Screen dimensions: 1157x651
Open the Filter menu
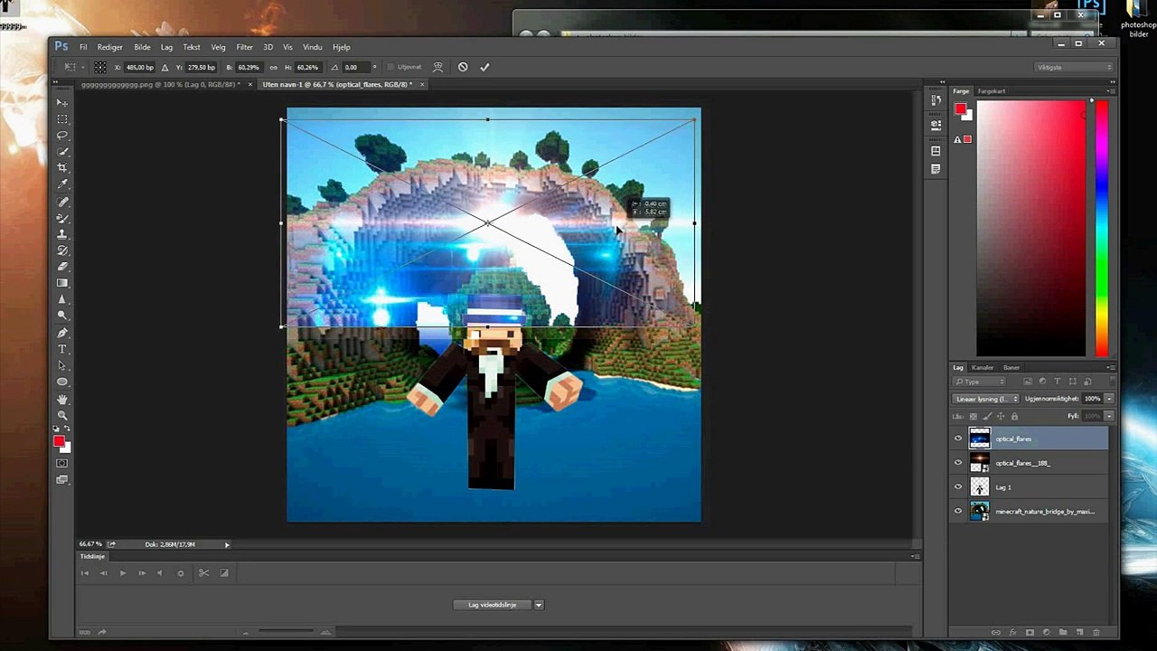pos(244,47)
